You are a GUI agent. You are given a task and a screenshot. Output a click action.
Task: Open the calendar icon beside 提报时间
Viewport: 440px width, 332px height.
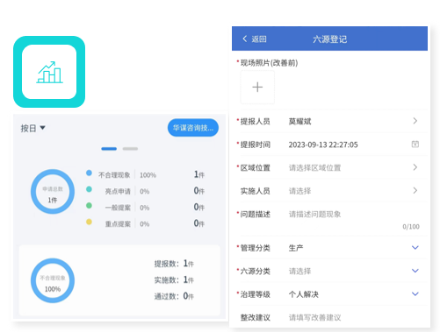pos(415,144)
